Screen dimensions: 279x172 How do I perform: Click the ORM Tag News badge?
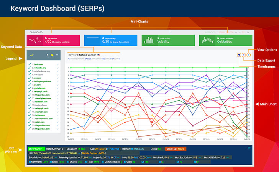pyautogui.click(x=176, y=149)
